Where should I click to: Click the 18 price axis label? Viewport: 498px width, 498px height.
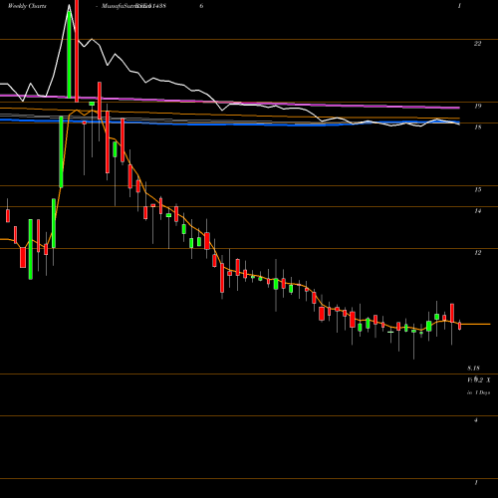pos(477,127)
